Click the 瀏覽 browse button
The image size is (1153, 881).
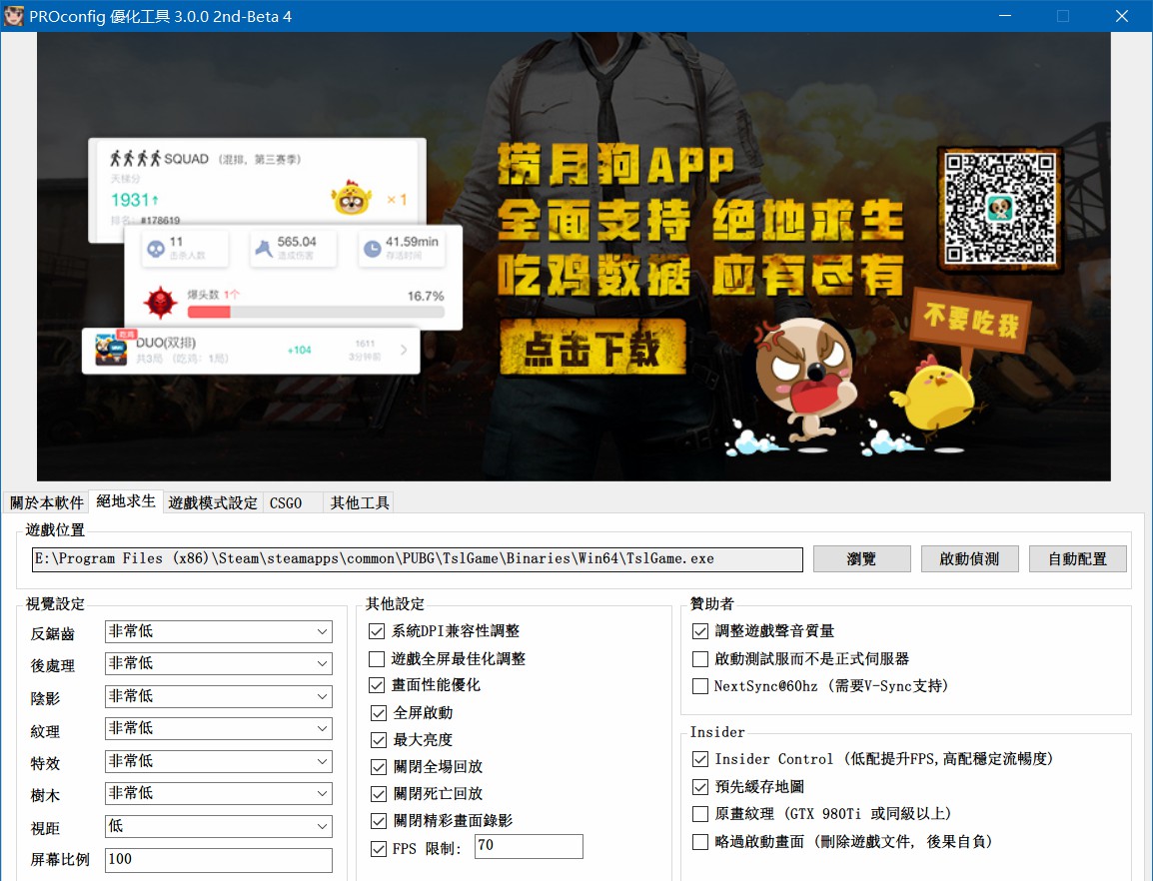pyautogui.click(x=862, y=559)
